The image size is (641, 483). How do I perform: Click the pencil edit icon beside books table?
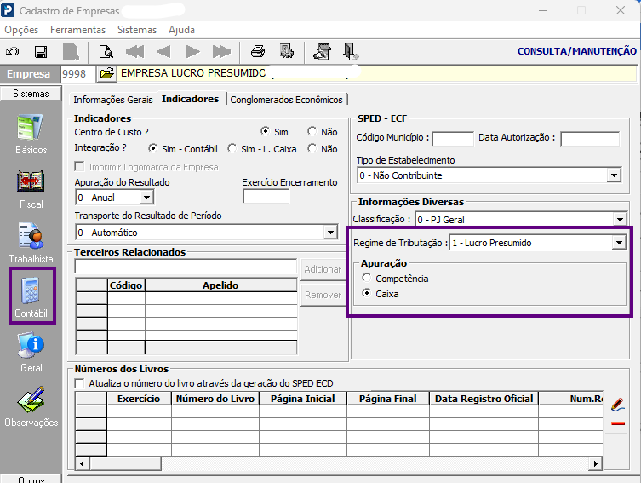[618, 404]
